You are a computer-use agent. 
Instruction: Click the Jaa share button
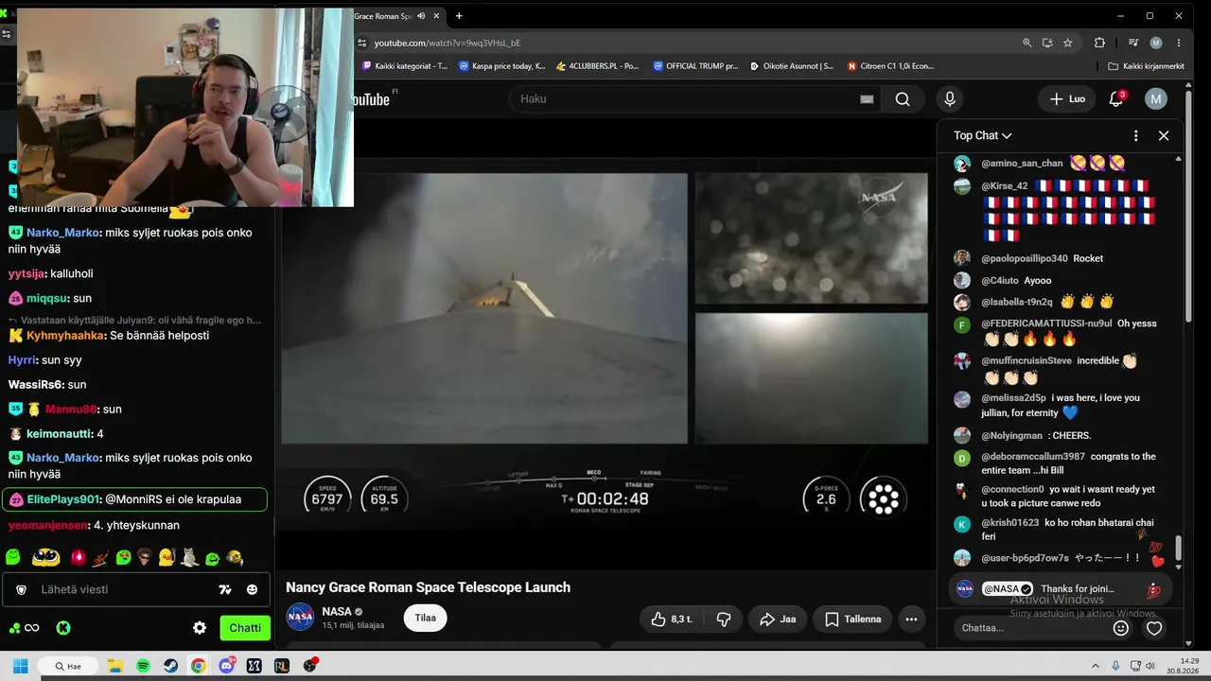pyautogui.click(x=779, y=620)
